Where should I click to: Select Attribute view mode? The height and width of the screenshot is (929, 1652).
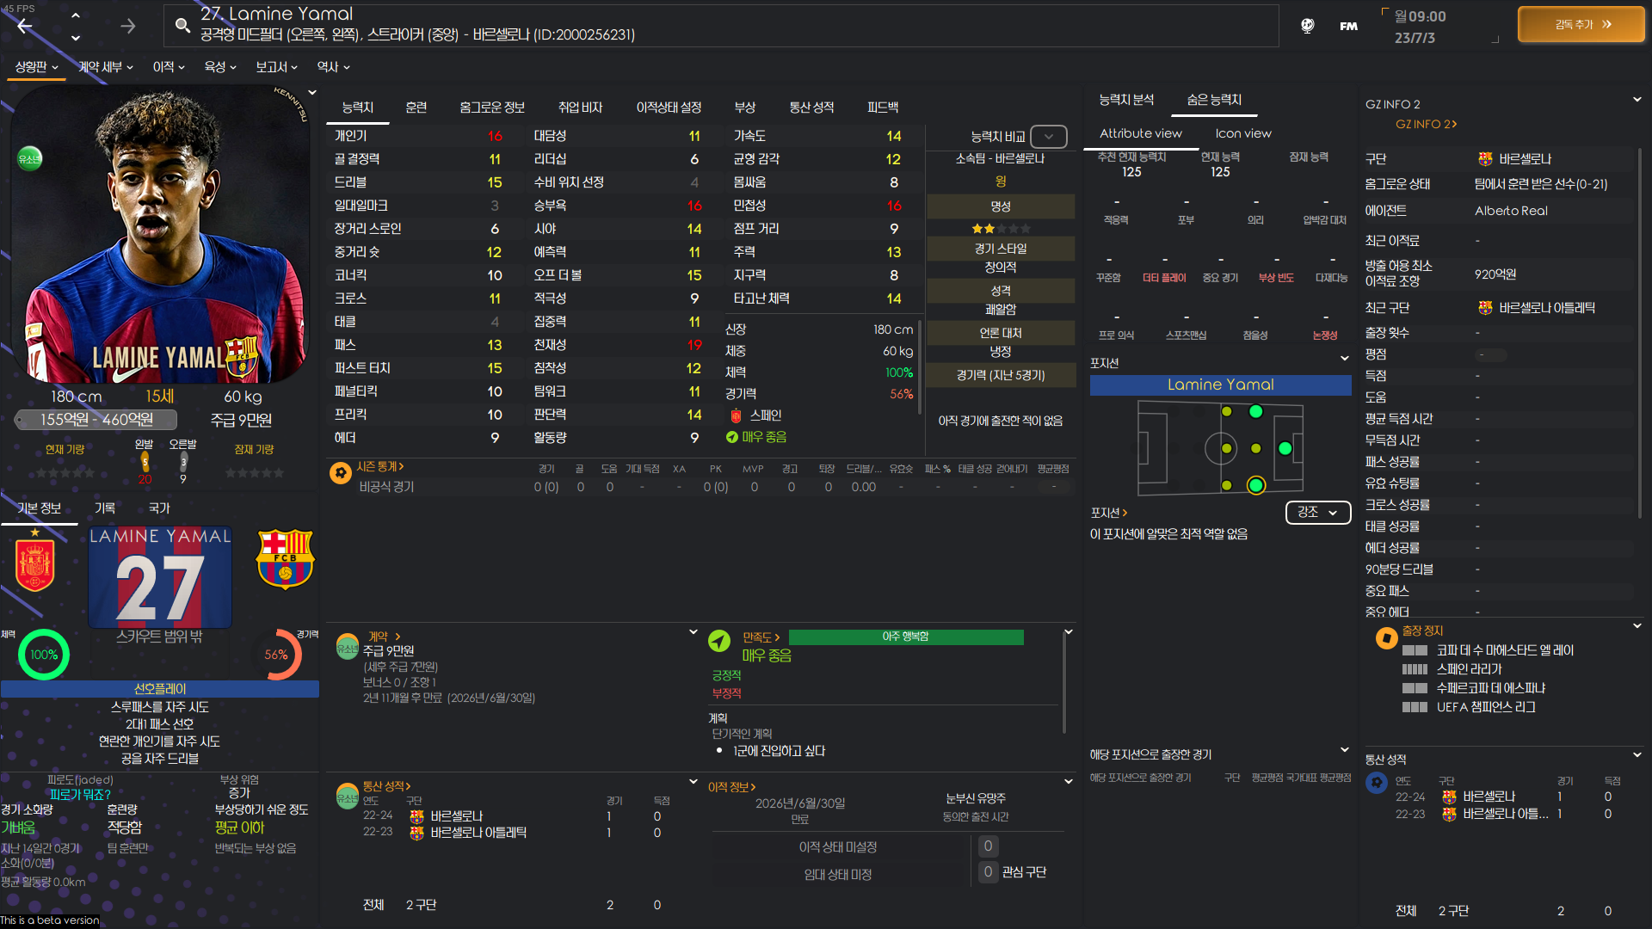coord(1140,133)
